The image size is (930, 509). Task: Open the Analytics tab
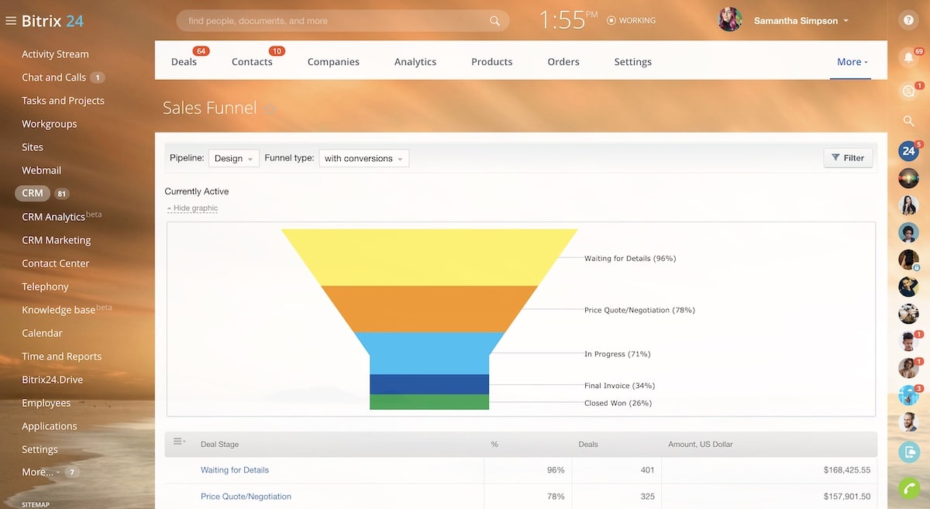[415, 61]
